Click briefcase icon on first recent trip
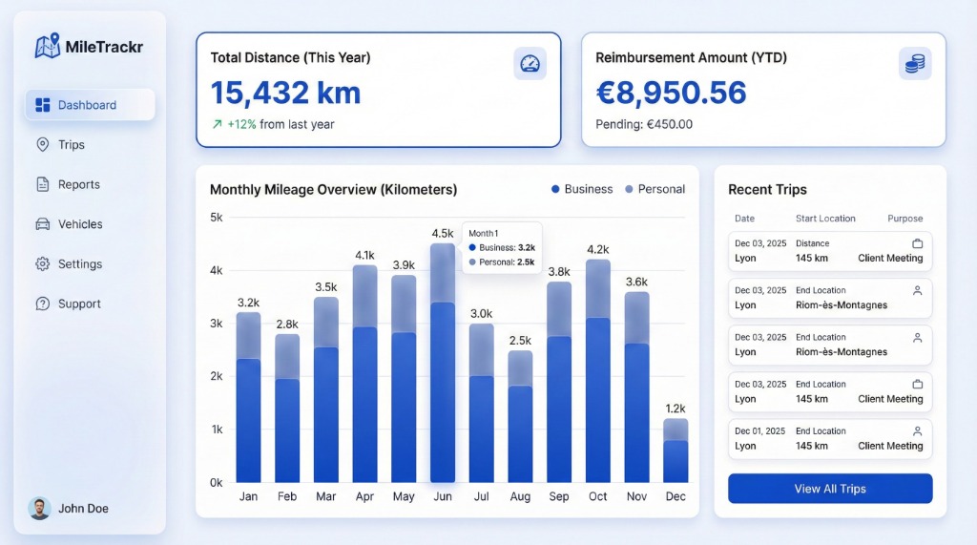Viewport: 977px width, 545px height. [917, 243]
